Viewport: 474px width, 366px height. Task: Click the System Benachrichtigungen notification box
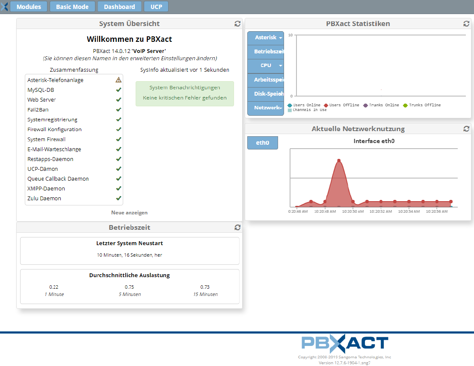tap(184, 93)
